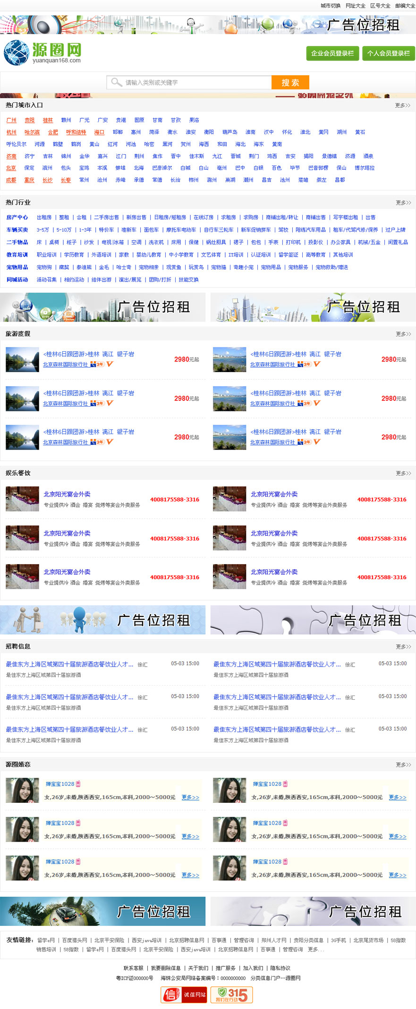The image size is (416, 1009).
Task: Open the 315 consumer protection badge
Action: point(231,995)
